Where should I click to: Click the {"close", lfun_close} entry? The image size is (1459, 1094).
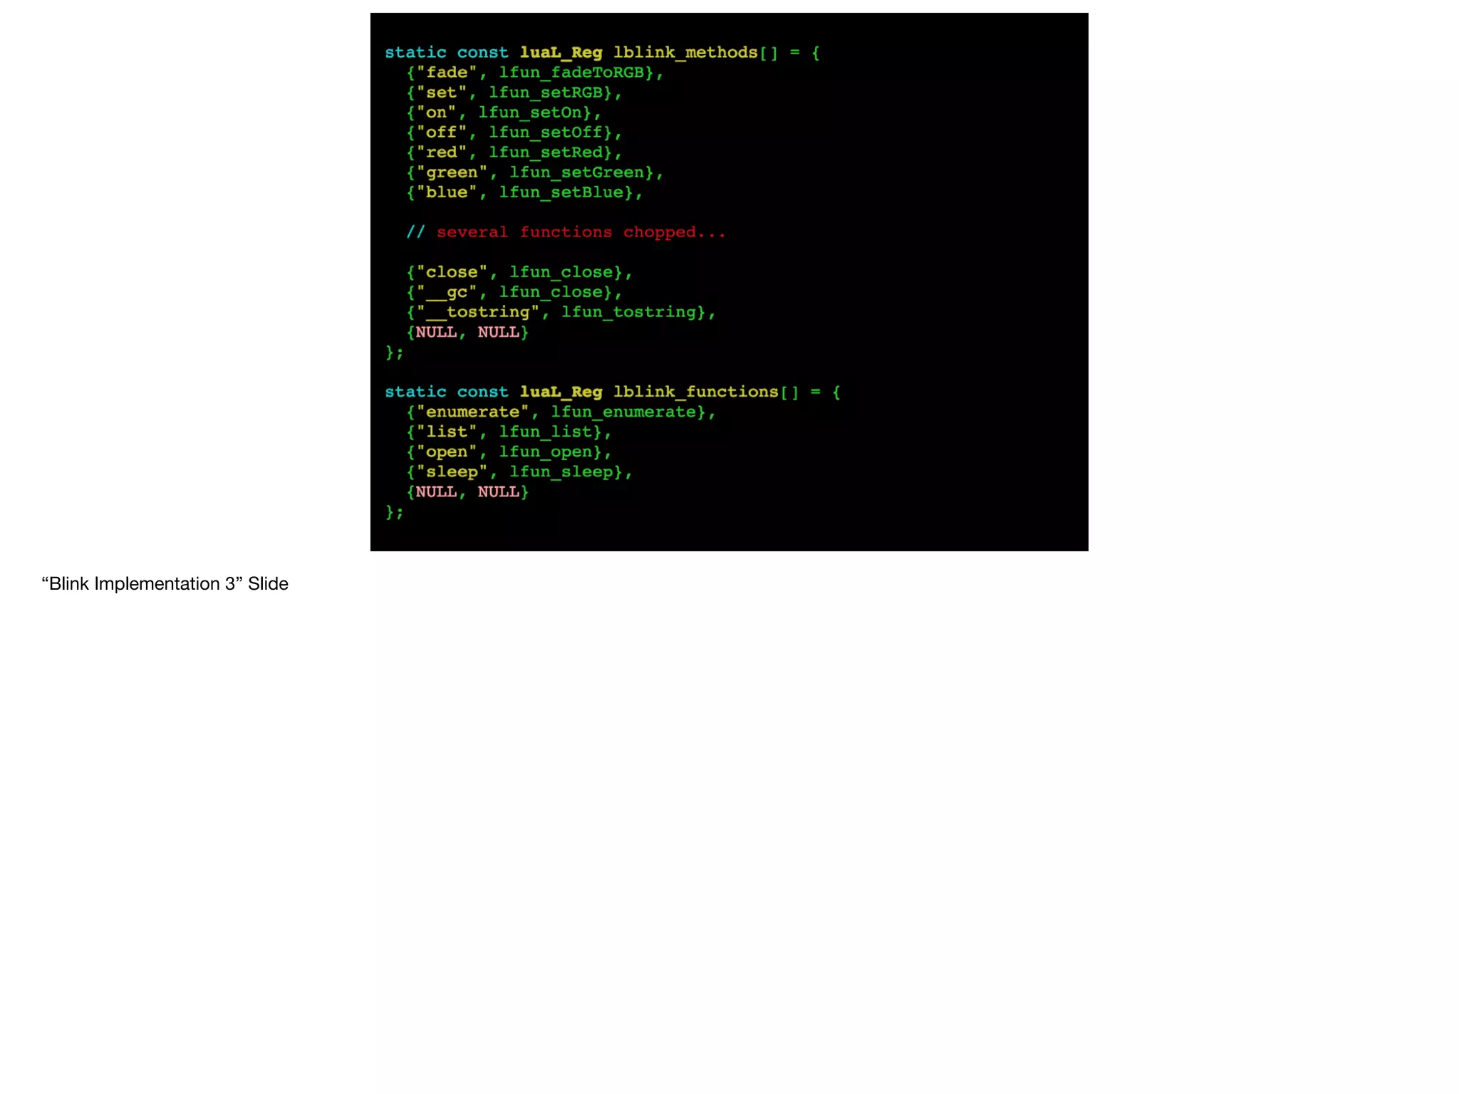[x=519, y=272]
